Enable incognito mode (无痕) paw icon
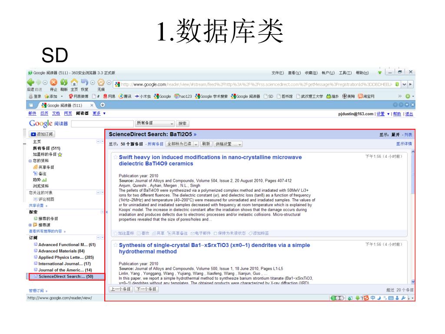 pos(101,82)
